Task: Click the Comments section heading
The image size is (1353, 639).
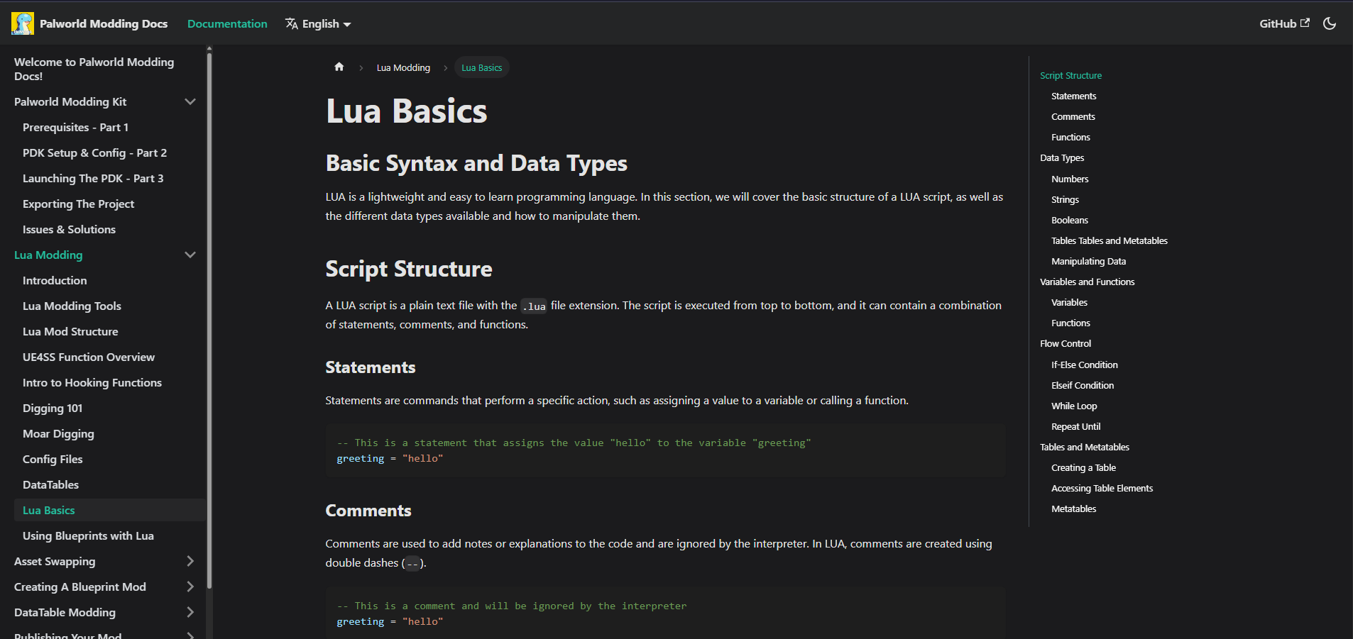Action: (368, 511)
